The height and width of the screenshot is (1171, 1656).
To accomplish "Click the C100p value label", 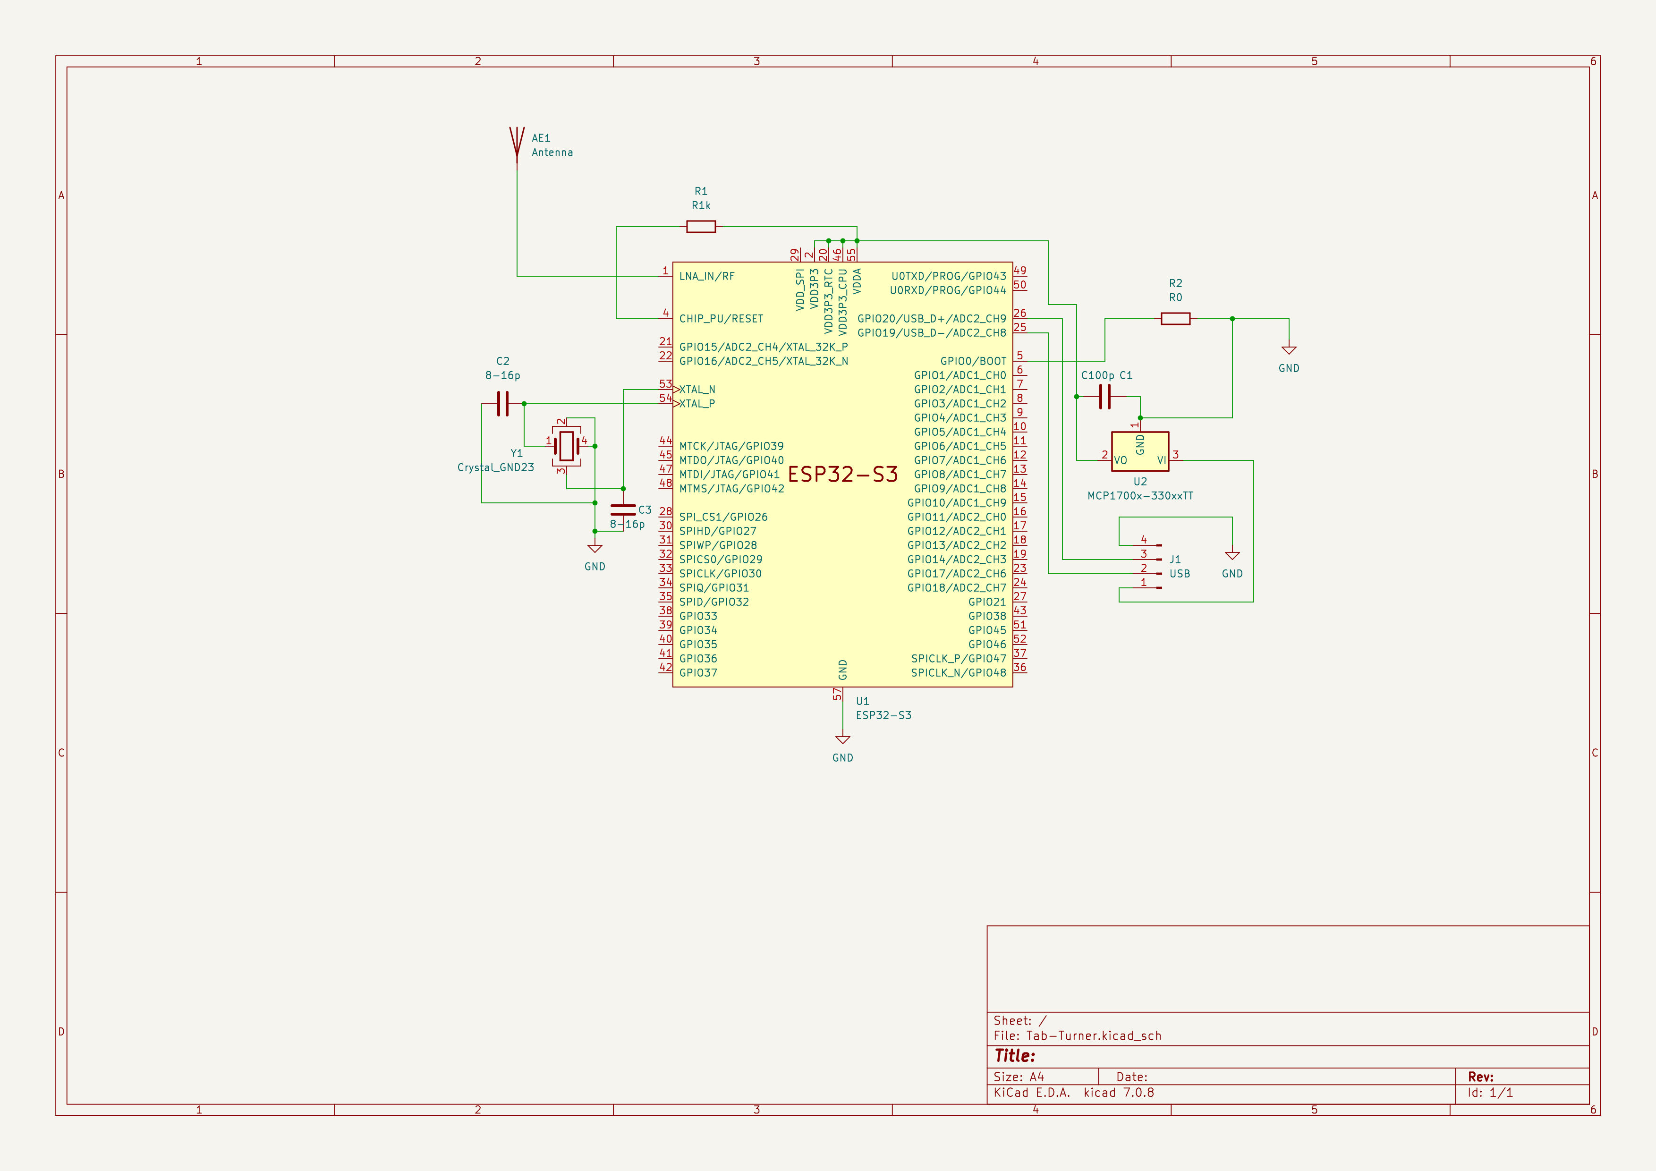I will [x=1097, y=376].
